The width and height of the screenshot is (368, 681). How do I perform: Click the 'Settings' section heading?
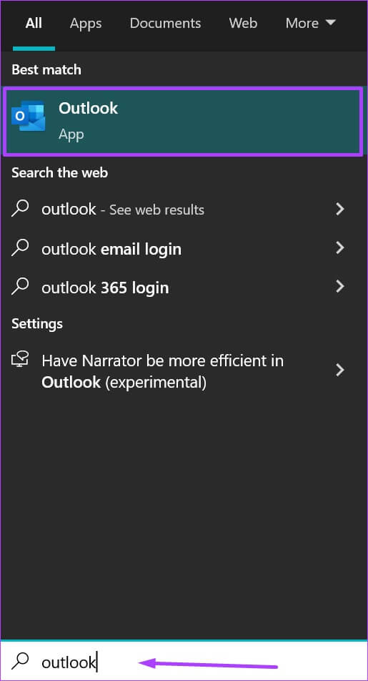click(37, 324)
